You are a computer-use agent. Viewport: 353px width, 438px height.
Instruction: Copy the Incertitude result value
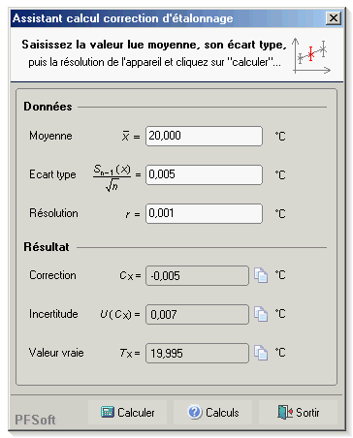261,314
